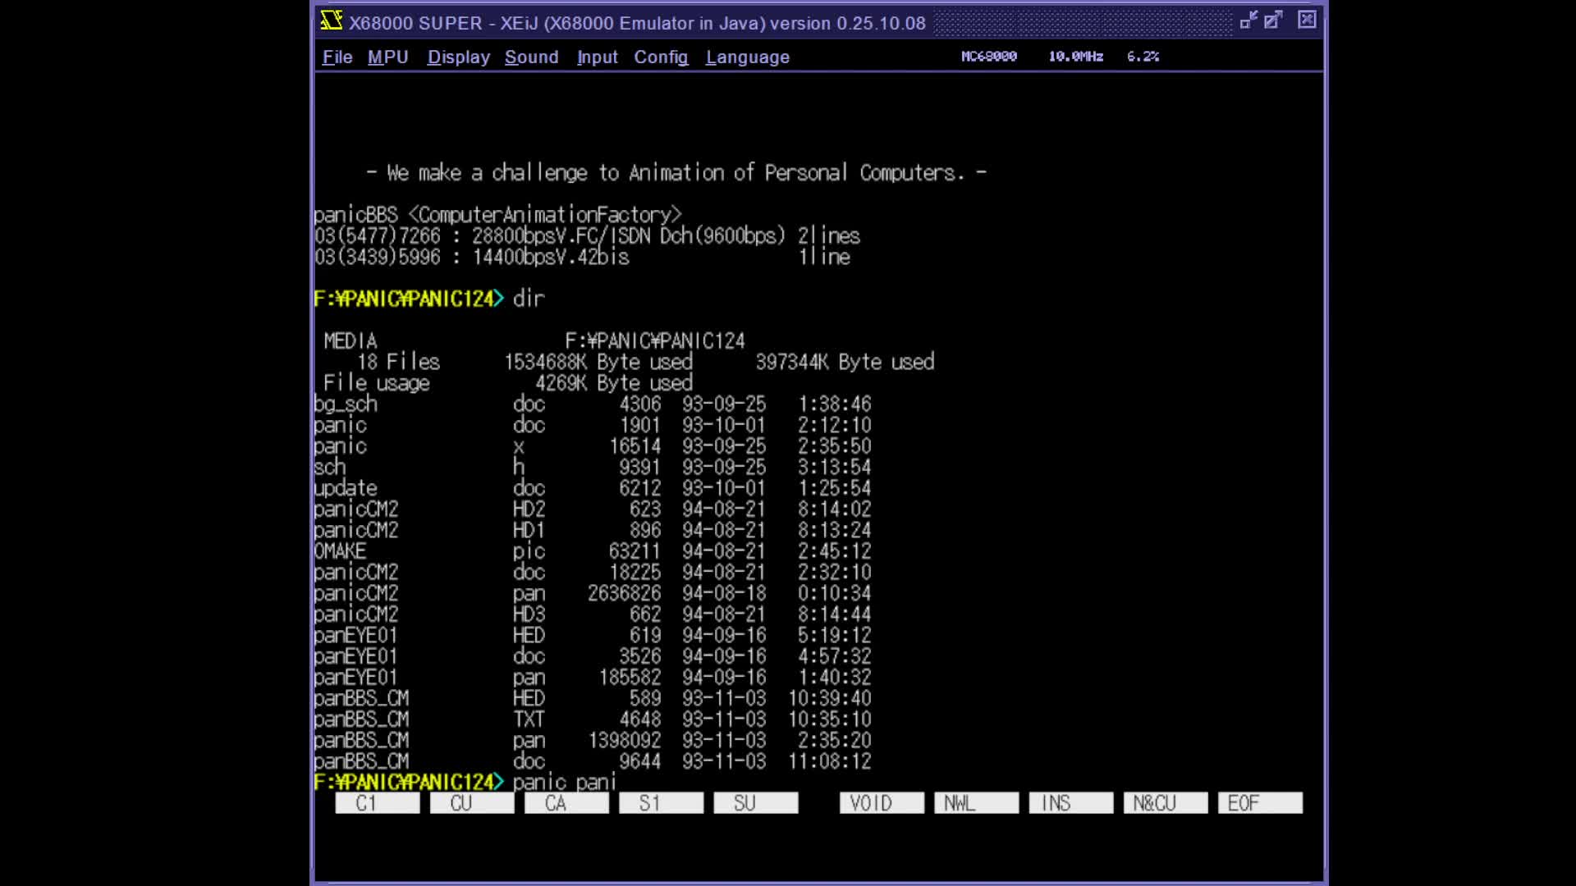Close the XEiJ emulator window

coord(1307,21)
